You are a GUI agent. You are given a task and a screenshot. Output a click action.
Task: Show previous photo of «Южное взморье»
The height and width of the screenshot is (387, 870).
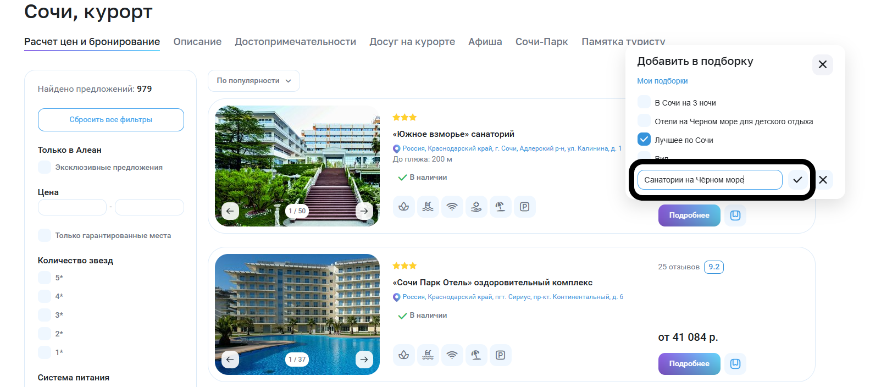(x=230, y=211)
